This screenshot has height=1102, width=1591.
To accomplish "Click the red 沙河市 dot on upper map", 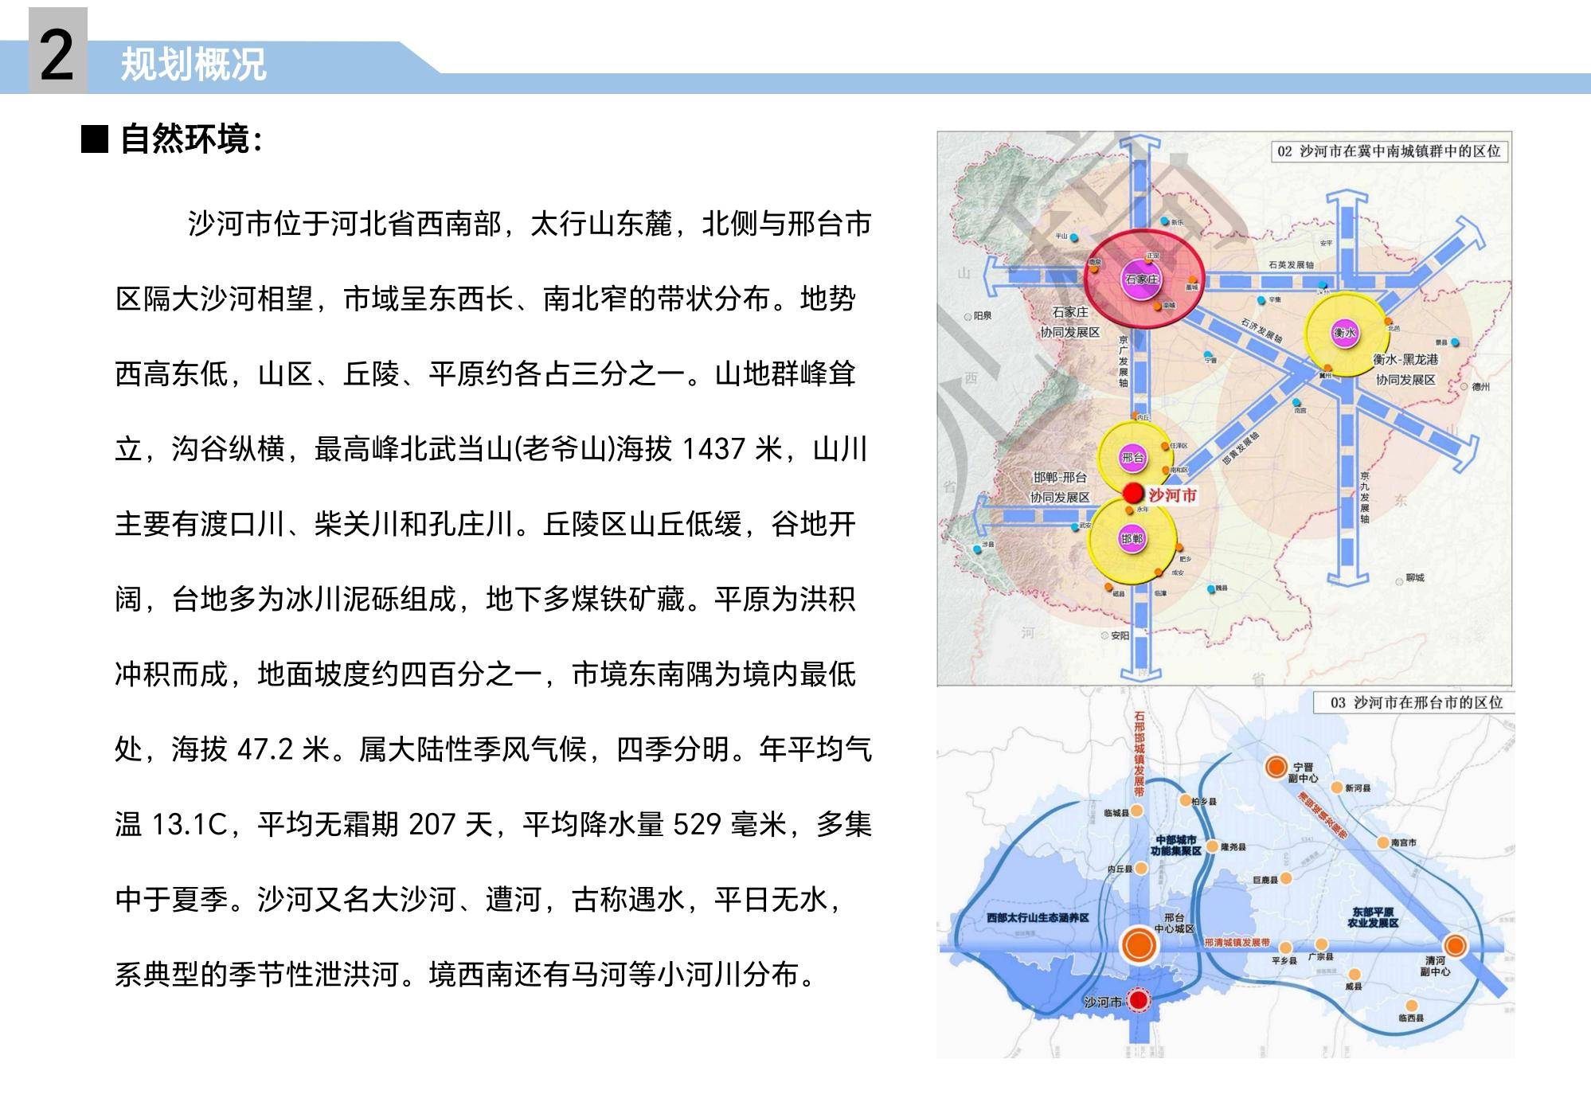I will coord(1133,494).
